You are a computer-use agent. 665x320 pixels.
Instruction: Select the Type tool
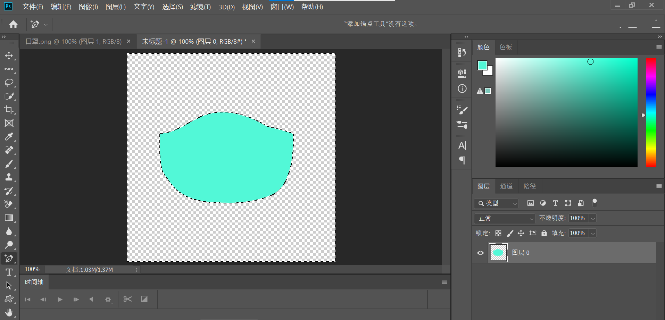click(x=9, y=272)
